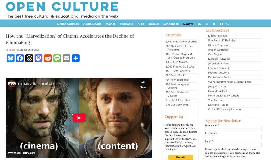Share the article on Facebook
The width and height of the screenshot is (271, 160).
(20, 58)
